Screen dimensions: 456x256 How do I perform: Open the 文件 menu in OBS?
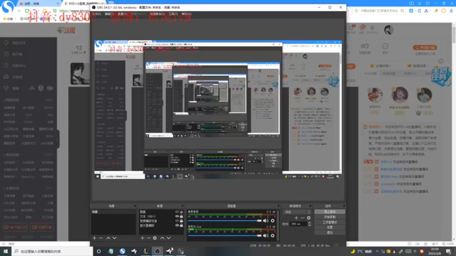coord(96,14)
